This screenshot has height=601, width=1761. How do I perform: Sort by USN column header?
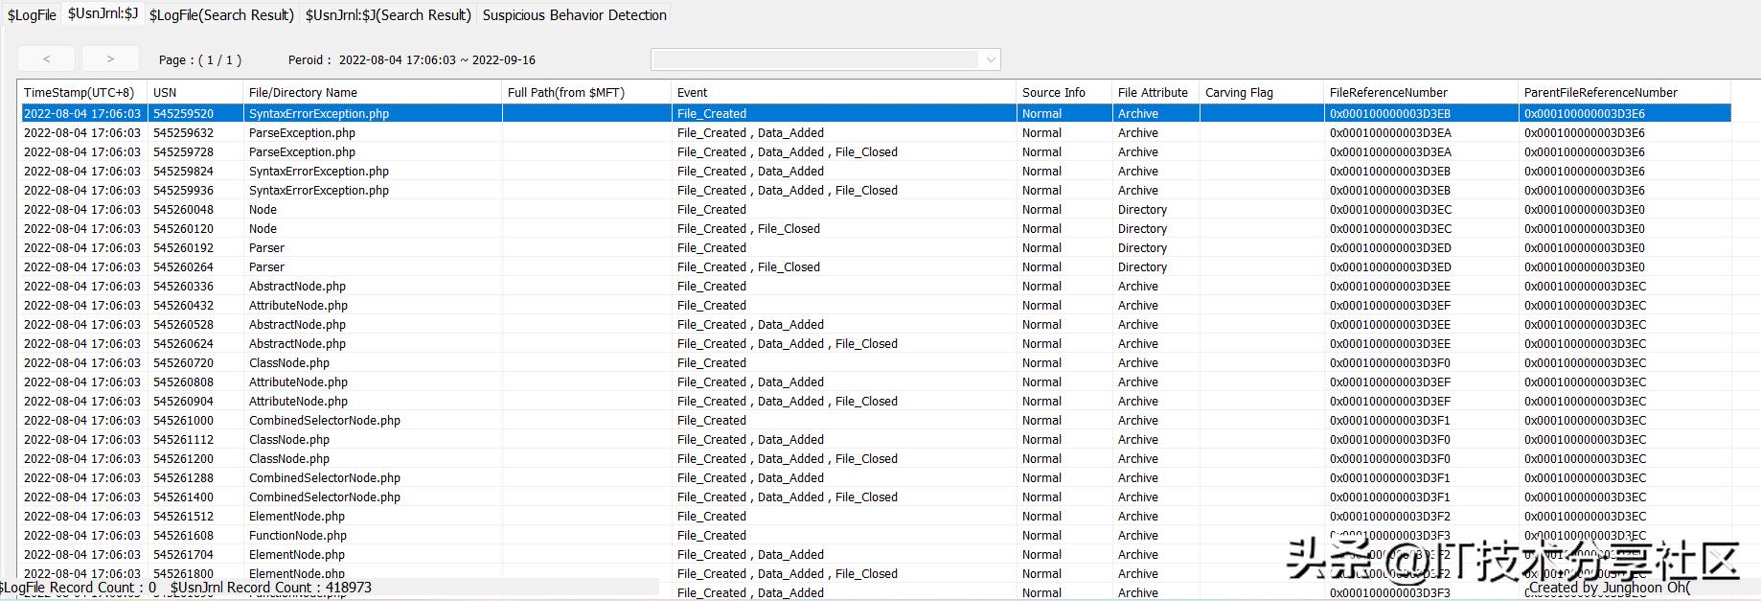pyautogui.click(x=165, y=93)
